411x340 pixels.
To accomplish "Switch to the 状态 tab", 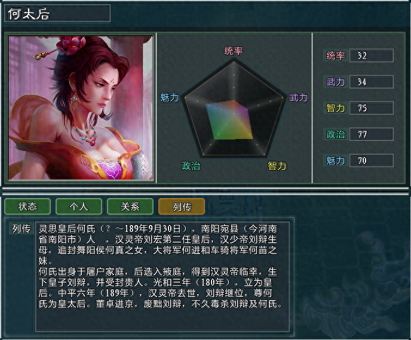I will tap(27, 206).
